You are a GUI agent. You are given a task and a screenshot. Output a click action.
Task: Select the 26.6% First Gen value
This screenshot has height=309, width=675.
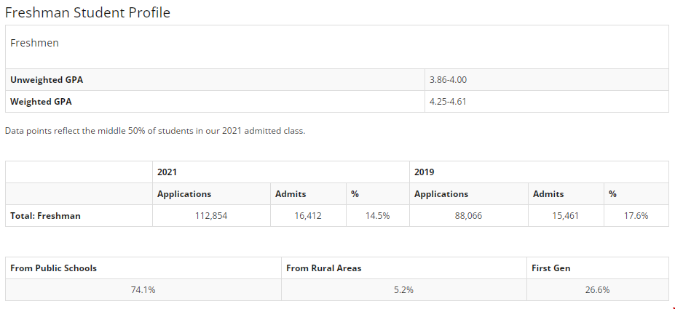[597, 289]
